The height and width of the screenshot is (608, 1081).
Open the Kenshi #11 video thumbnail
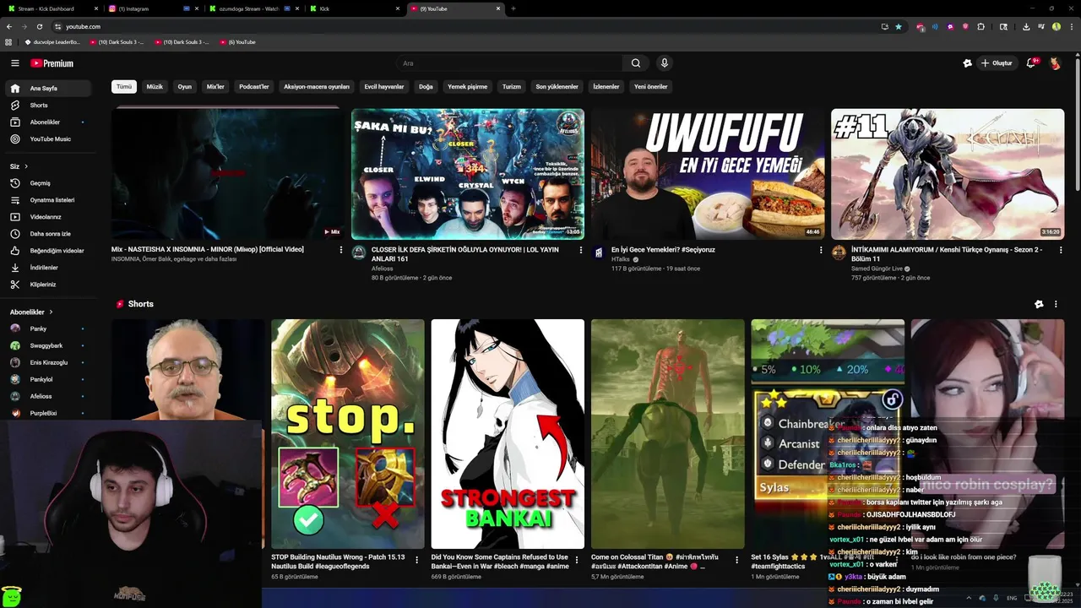[x=948, y=174]
